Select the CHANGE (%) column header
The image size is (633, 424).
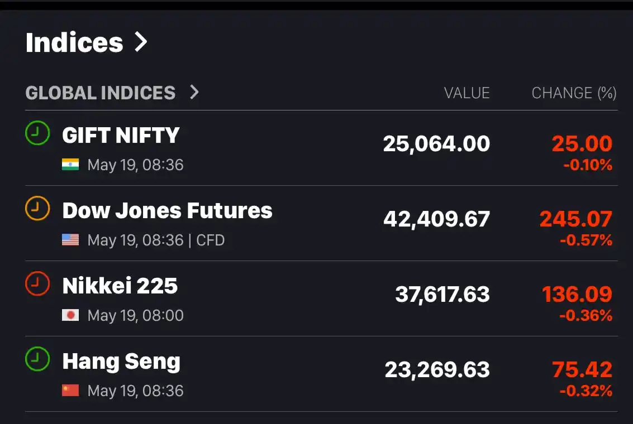(574, 93)
